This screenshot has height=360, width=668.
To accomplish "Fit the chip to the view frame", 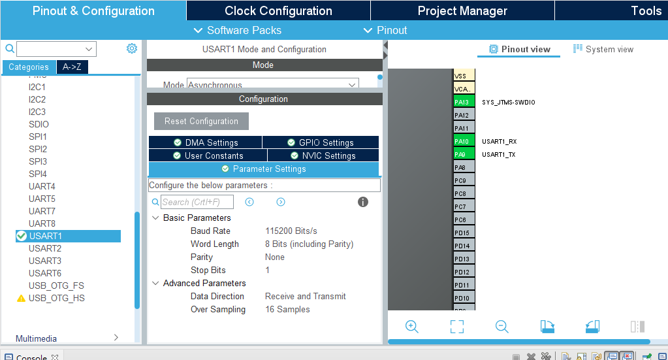I will (x=457, y=327).
